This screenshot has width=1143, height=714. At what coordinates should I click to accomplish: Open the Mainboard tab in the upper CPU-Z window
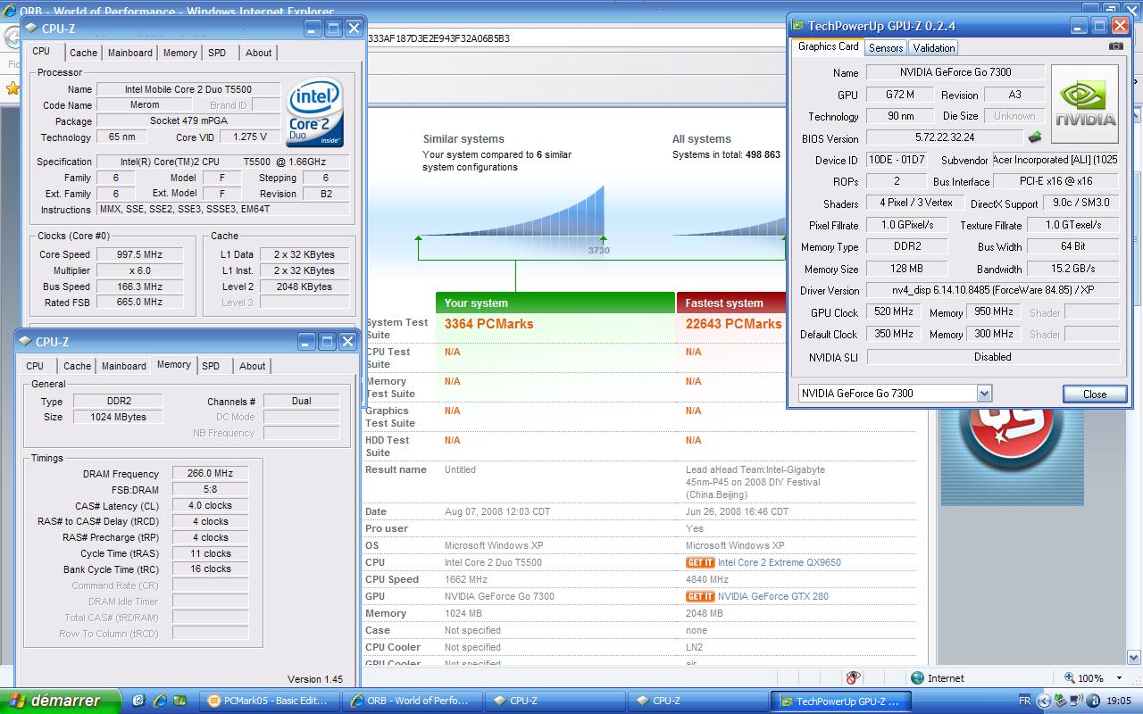pyautogui.click(x=129, y=53)
